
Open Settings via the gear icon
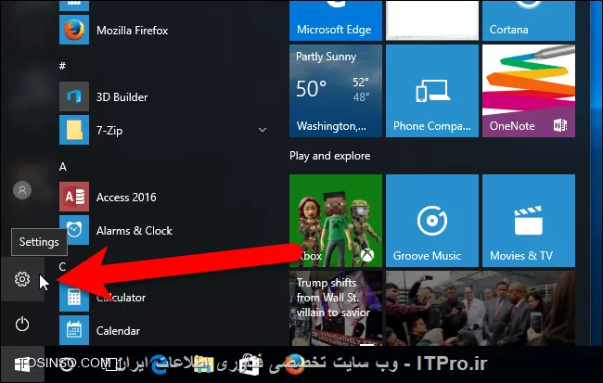pos(22,279)
